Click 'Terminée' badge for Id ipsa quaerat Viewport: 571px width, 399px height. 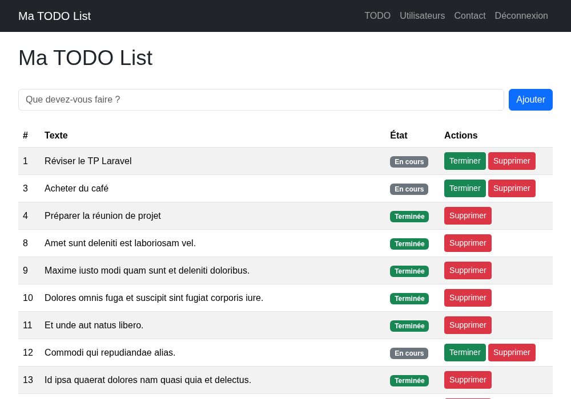click(x=409, y=380)
